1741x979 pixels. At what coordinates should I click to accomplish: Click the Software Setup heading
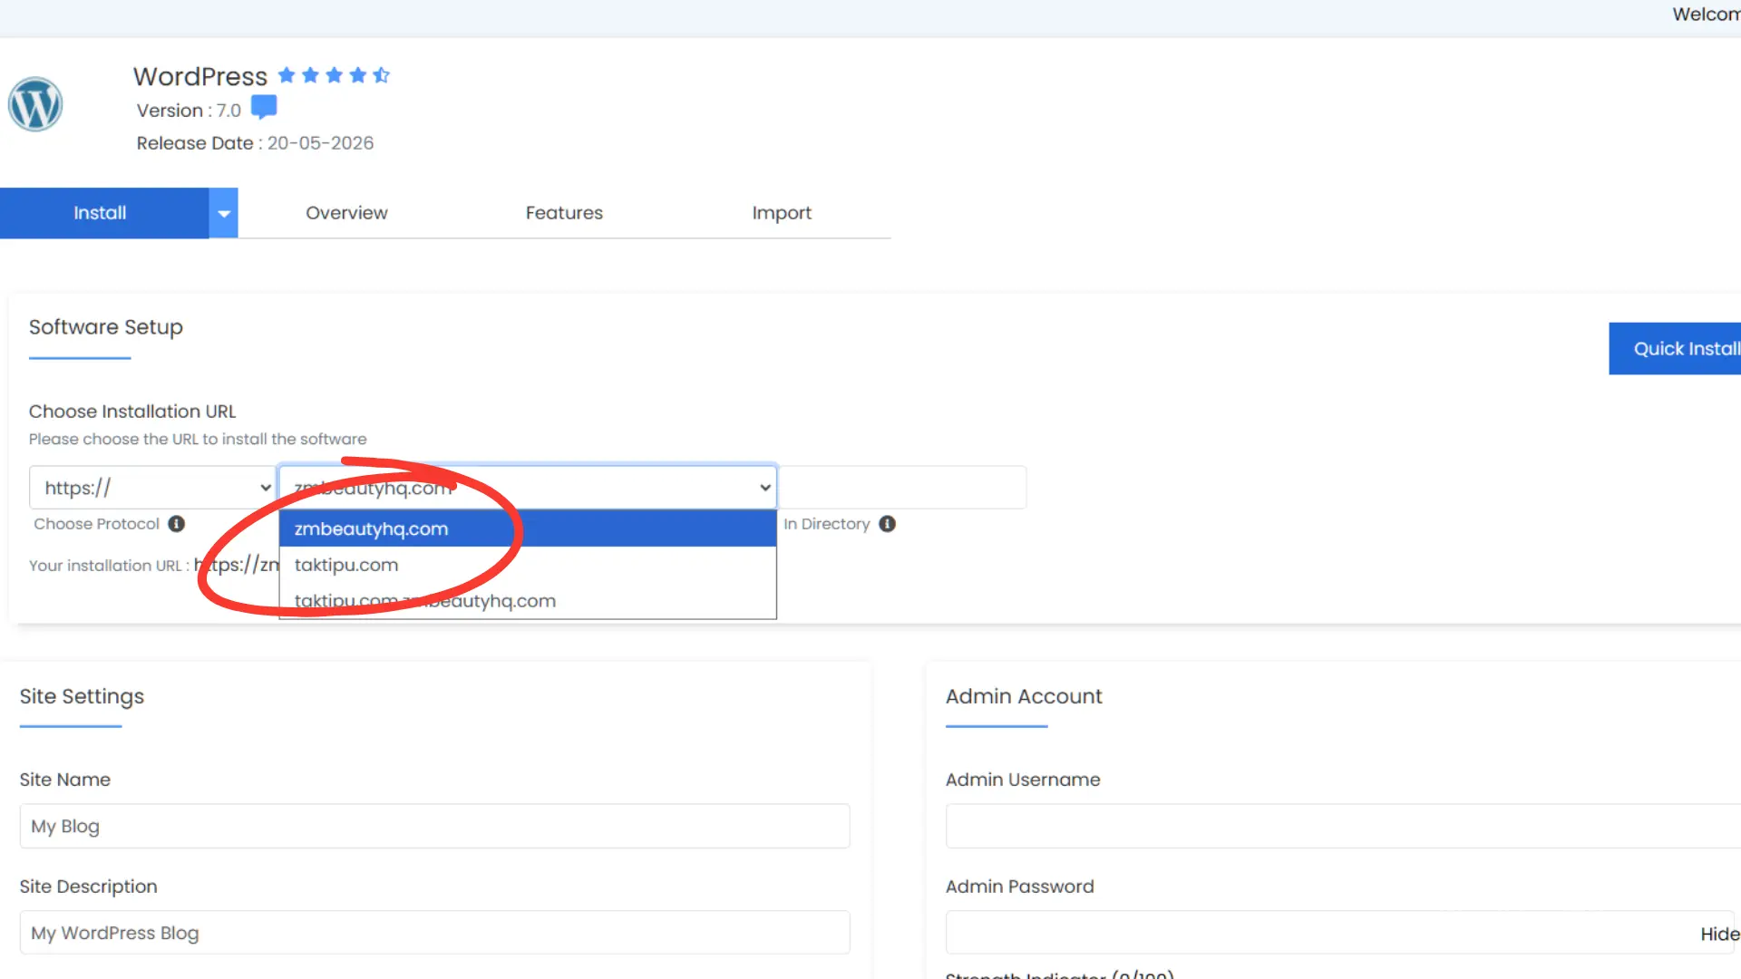(x=106, y=327)
